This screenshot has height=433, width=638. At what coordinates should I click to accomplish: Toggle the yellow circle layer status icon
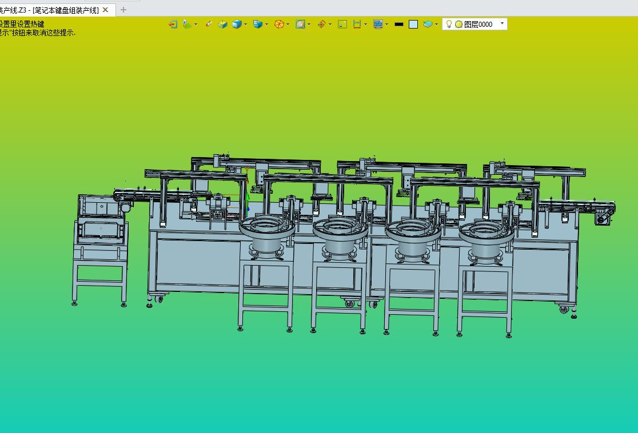(458, 25)
